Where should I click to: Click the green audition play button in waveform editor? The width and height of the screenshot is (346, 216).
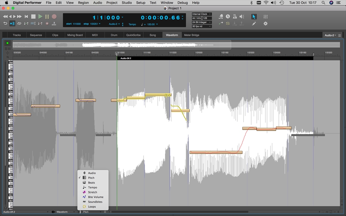point(8,43)
